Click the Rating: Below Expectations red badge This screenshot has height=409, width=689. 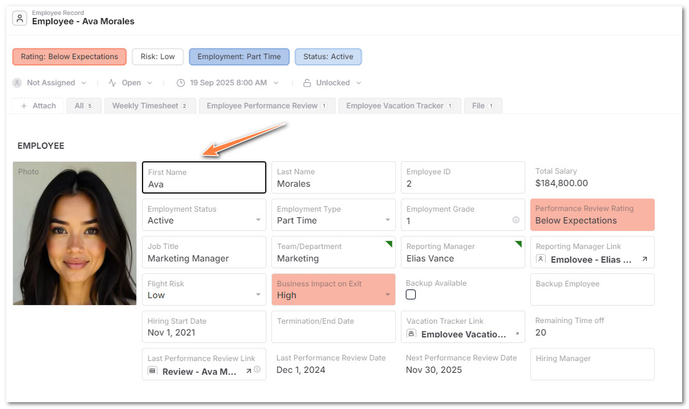[69, 57]
